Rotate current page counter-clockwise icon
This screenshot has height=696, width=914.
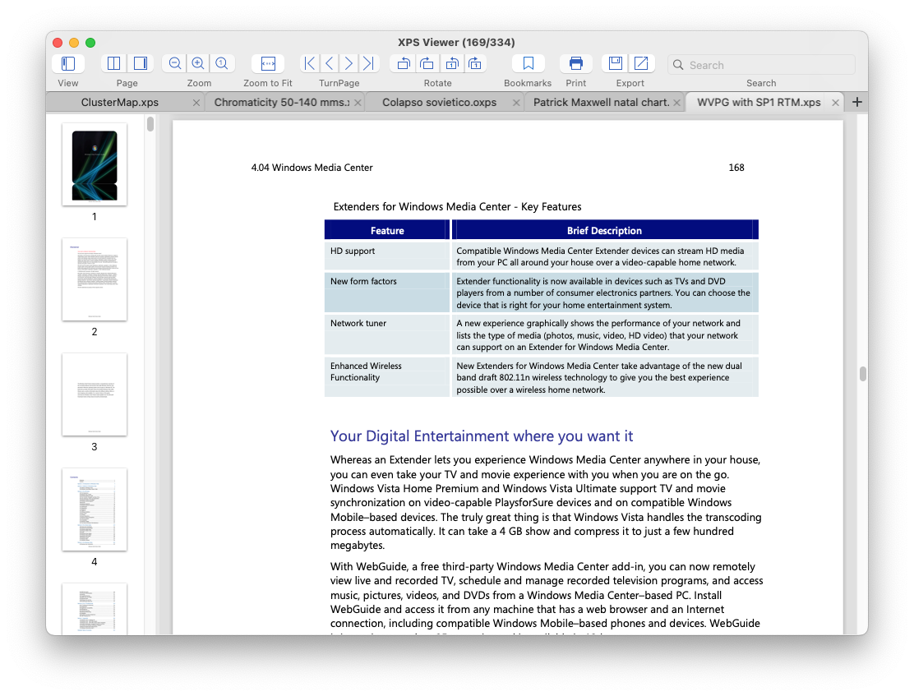pos(451,63)
